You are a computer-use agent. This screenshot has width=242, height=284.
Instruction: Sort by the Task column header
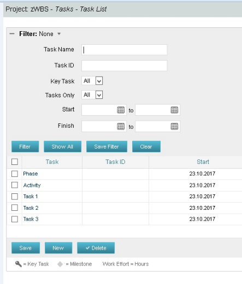[52, 162]
